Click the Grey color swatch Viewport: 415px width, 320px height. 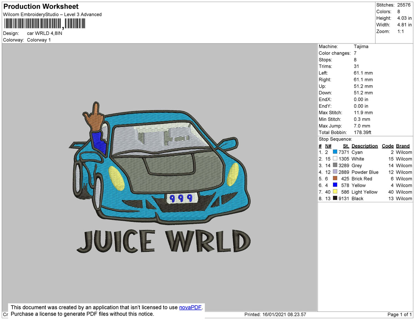[x=336, y=165]
